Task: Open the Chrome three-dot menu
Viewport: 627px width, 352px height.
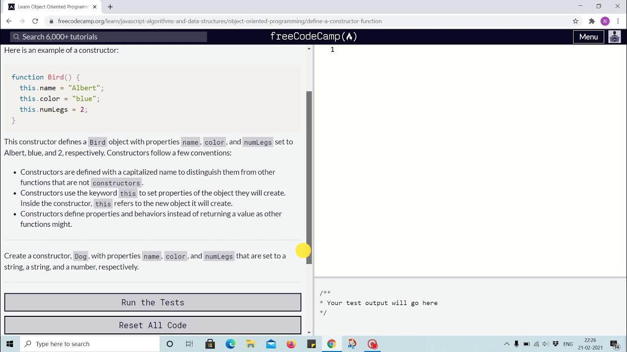Action: [x=618, y=21]
